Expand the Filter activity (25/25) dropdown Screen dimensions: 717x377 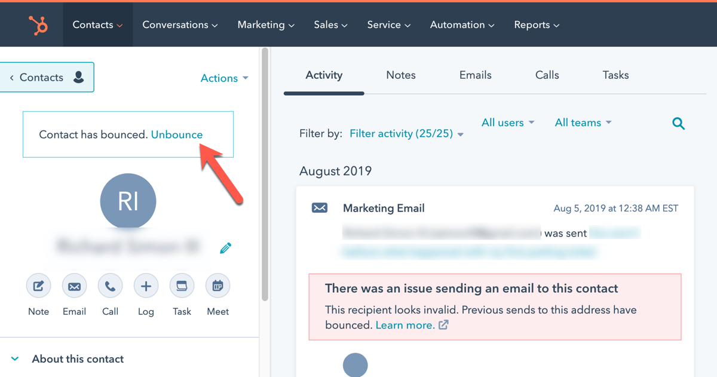tap(406, 133)
